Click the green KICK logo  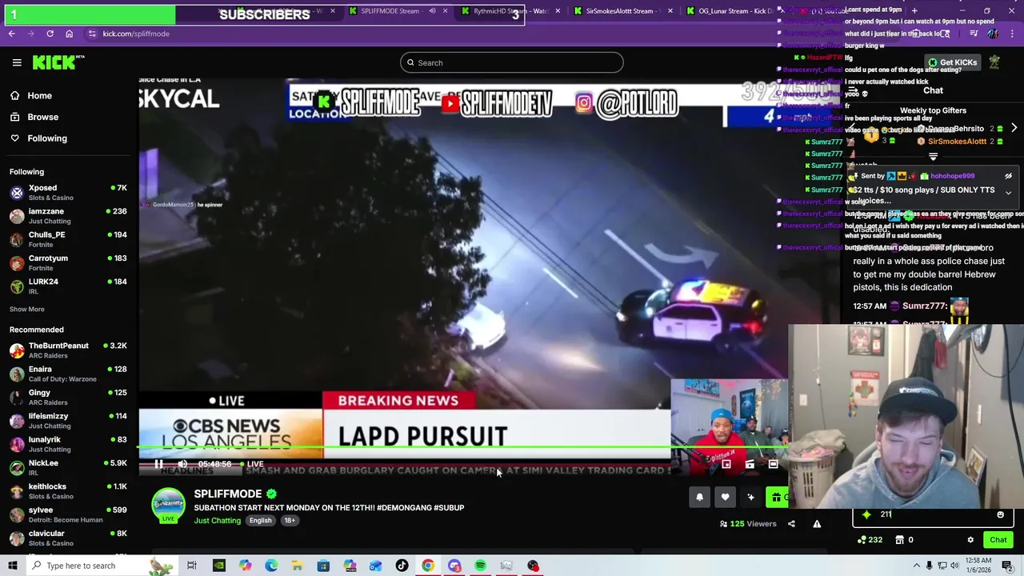coord(58,62)
